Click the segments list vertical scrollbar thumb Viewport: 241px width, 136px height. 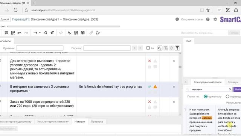(x=180, y=67)
